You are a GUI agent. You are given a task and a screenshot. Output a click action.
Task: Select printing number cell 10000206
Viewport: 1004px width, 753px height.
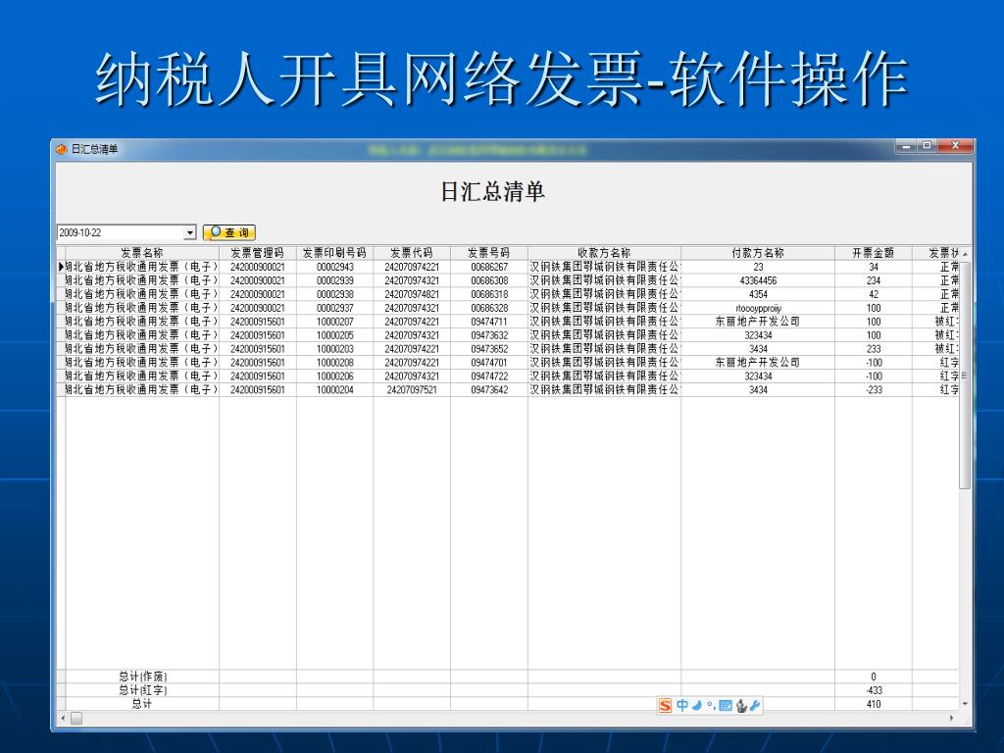[335, 376]
